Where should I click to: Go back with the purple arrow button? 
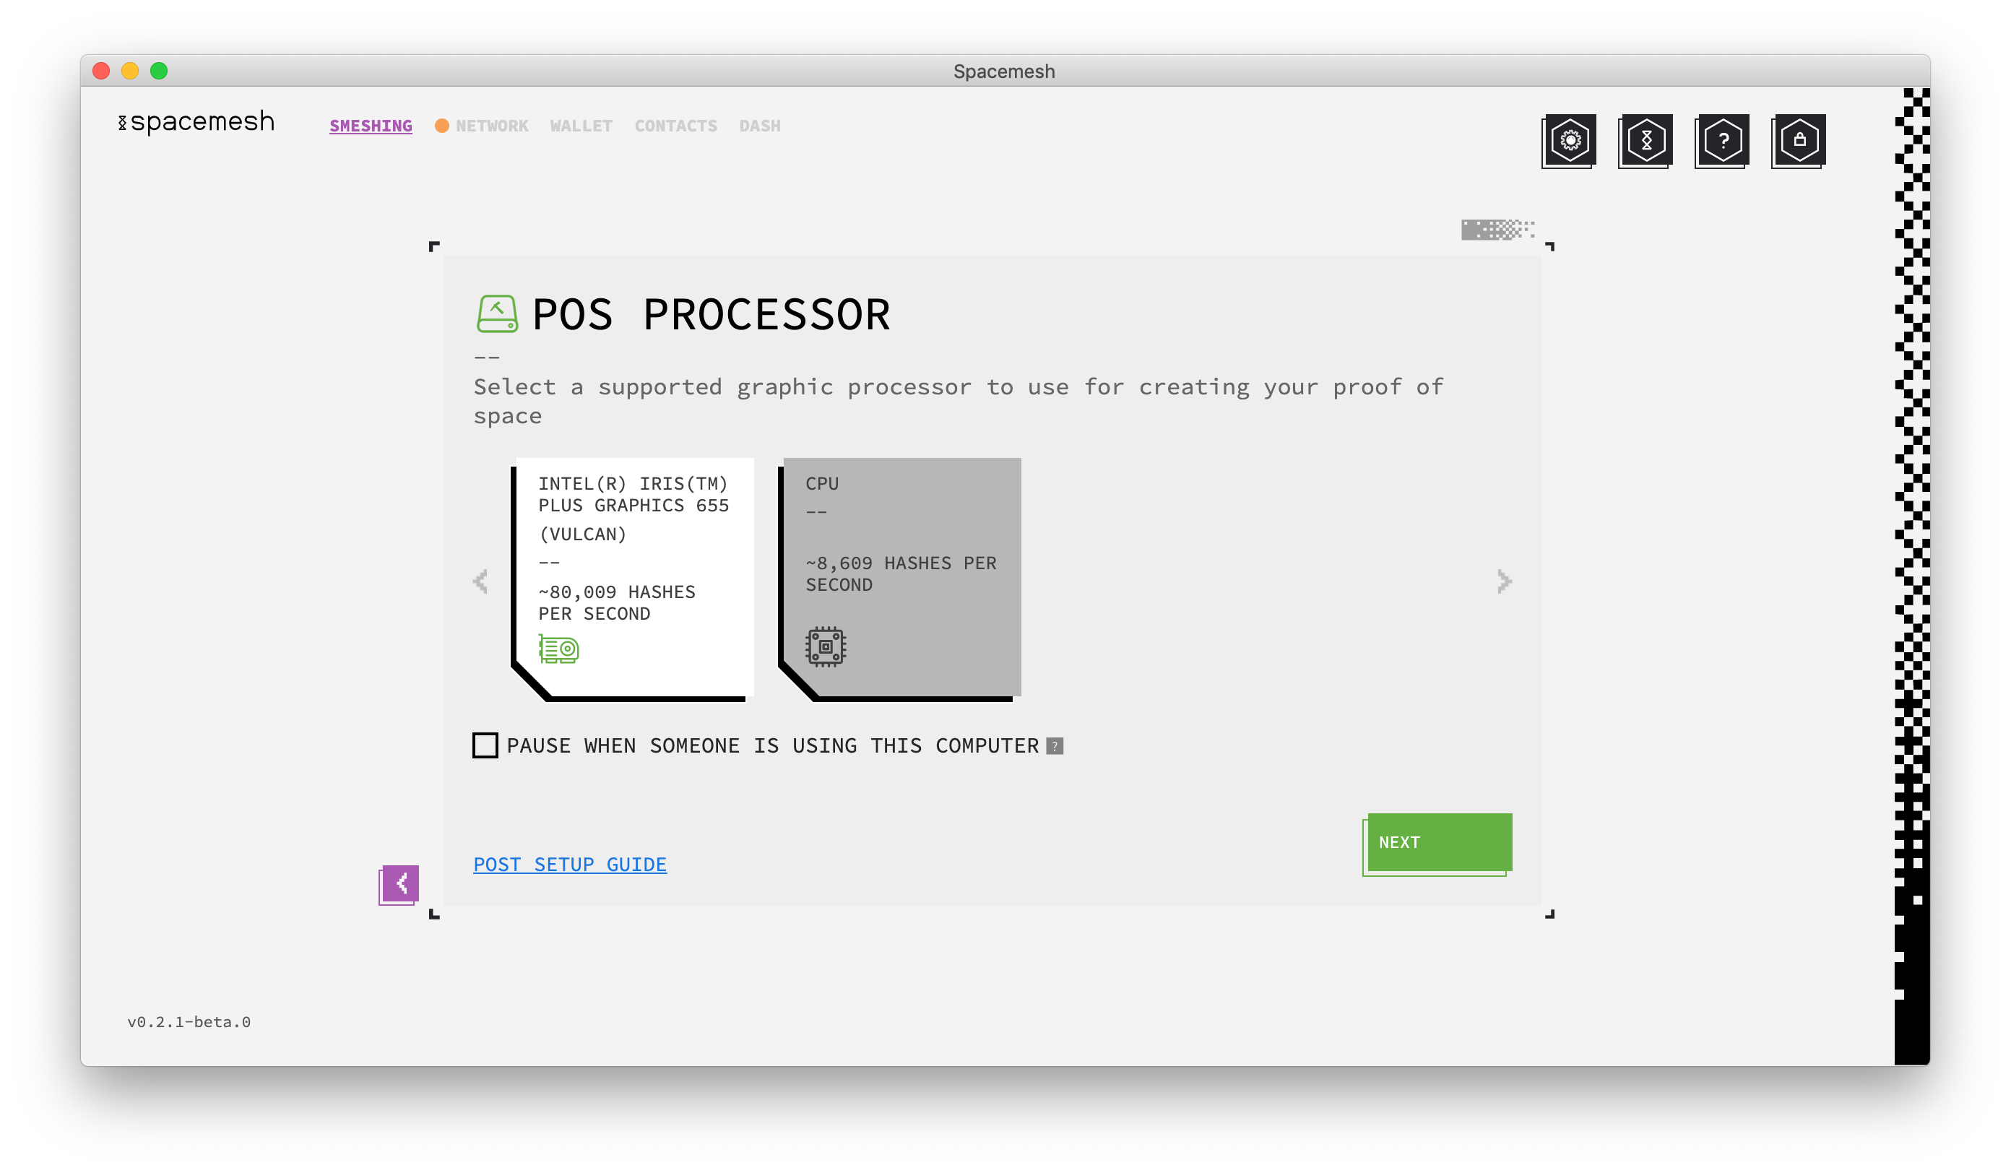coord(399,884)
